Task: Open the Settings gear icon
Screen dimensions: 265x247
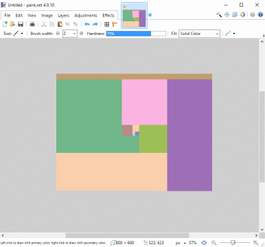Action: click(x=253, y=14)
